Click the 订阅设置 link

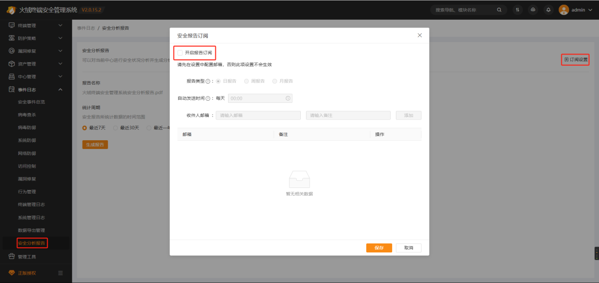click(x=576, y=60)
